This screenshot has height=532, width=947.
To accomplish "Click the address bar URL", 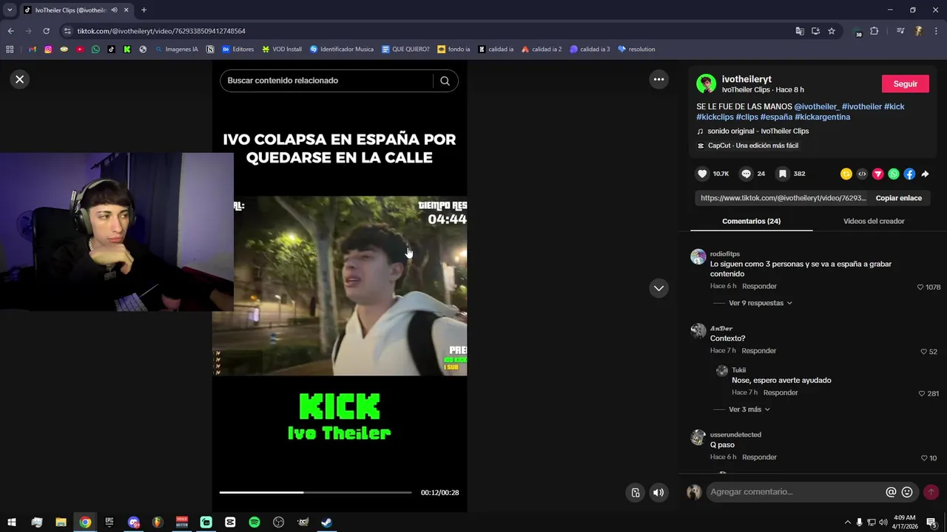I will pyautogui.click(x=161, y=31).
